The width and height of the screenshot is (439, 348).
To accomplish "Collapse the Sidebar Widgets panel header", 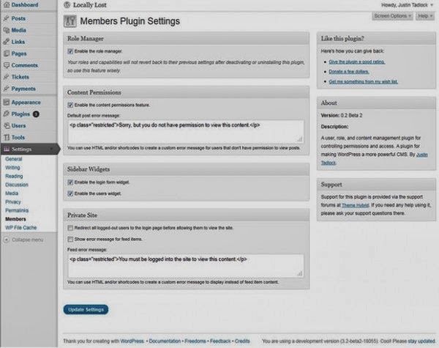I will [x=186, y=169].
